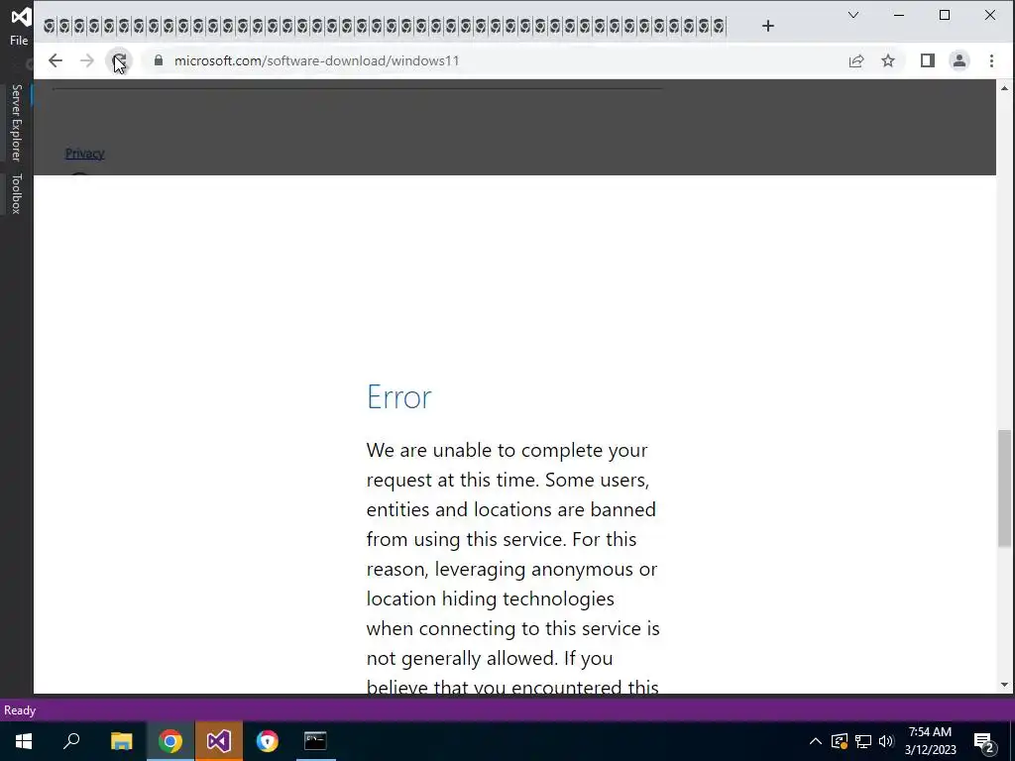Click the Ready status bar text

click(20, 710)
